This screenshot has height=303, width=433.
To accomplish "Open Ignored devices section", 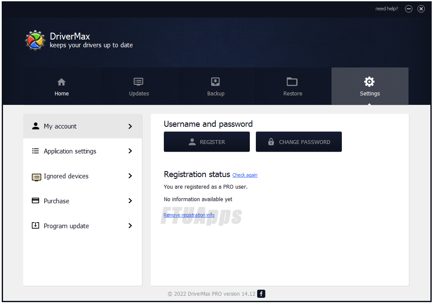I will pyautogui.click(x=83, y=176).
